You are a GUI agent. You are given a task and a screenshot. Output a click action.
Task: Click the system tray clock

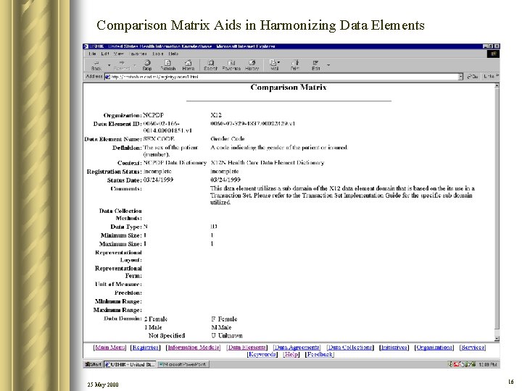pyautogui.click(x=487, y=365)
